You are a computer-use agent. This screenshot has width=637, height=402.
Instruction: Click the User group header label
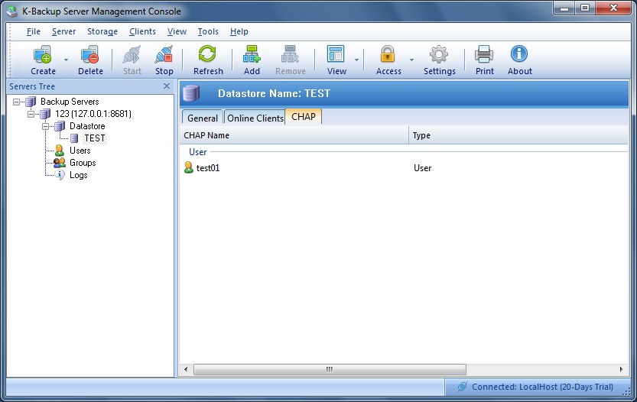pos(197,152)
